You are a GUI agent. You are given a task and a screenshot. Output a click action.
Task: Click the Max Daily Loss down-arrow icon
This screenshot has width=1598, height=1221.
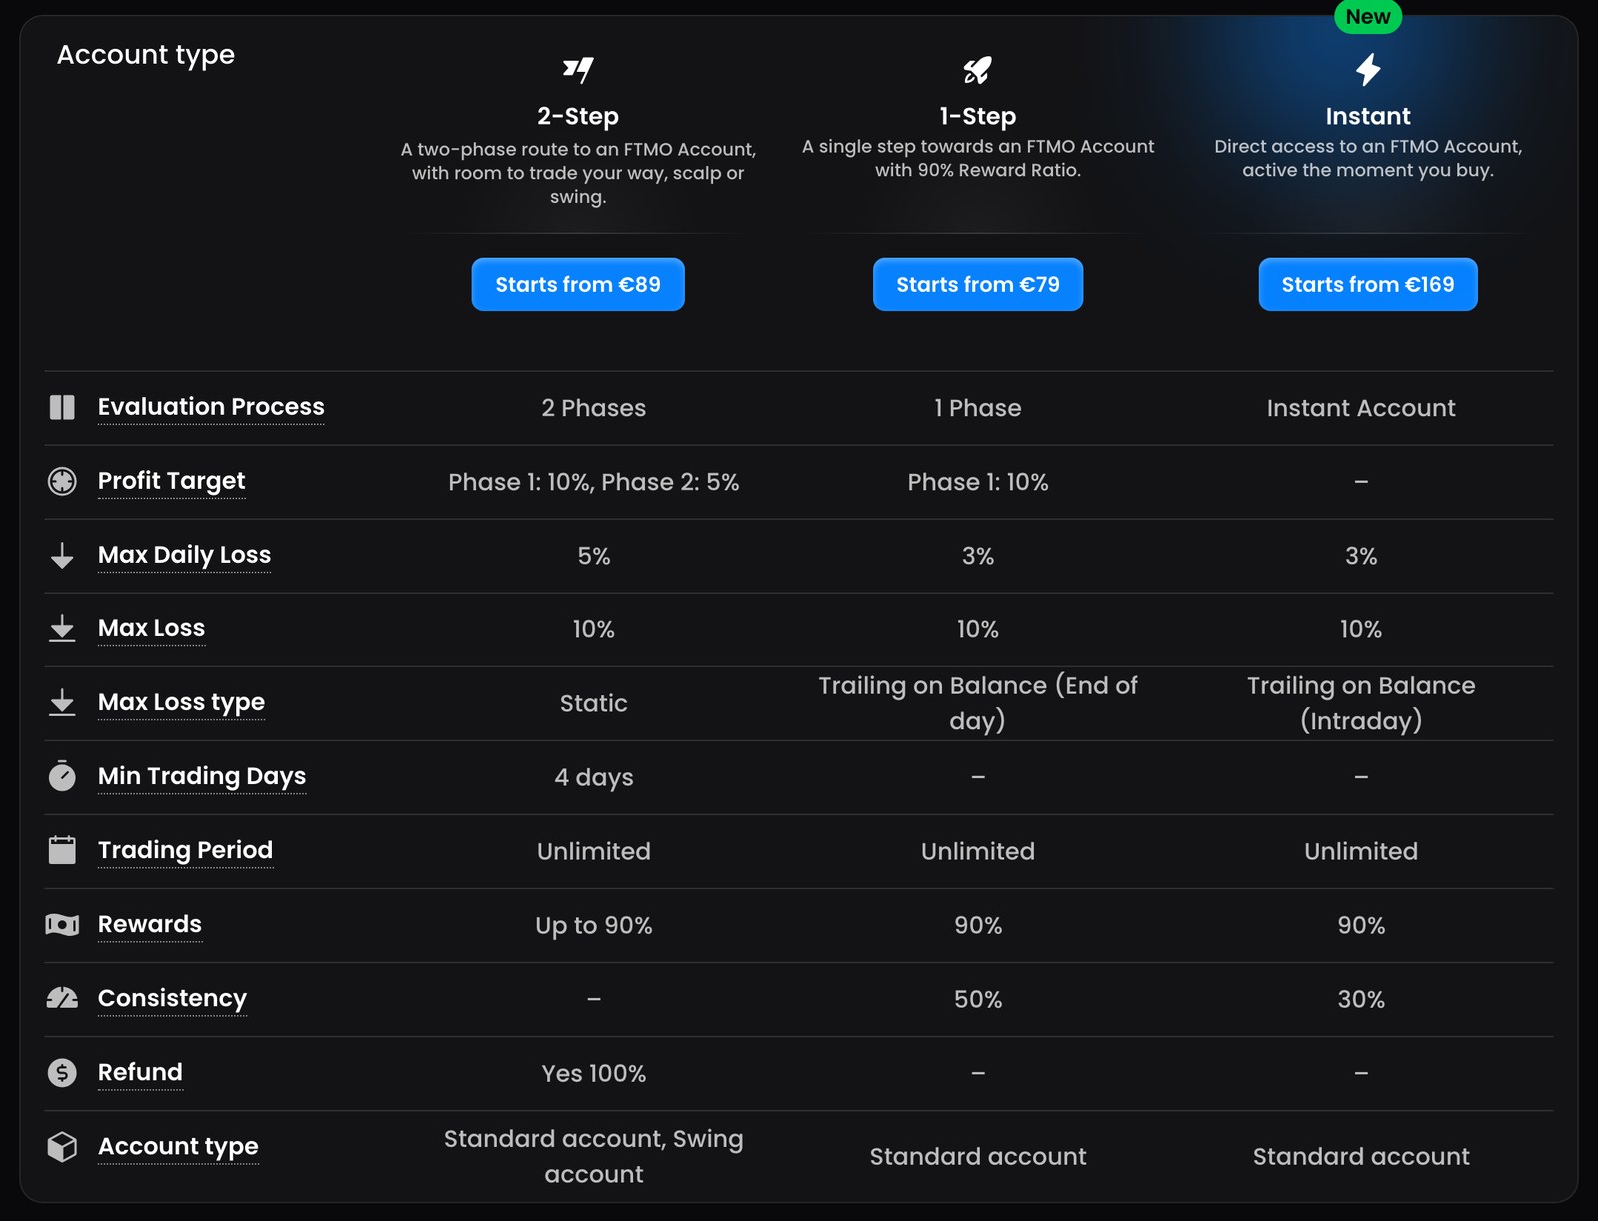(62, 555)
